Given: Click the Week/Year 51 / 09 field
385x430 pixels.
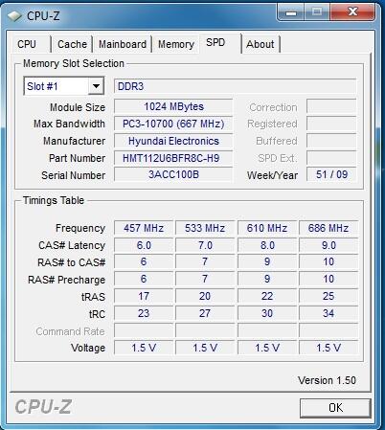Looking at the screenshot, I should tap(331, 174).
